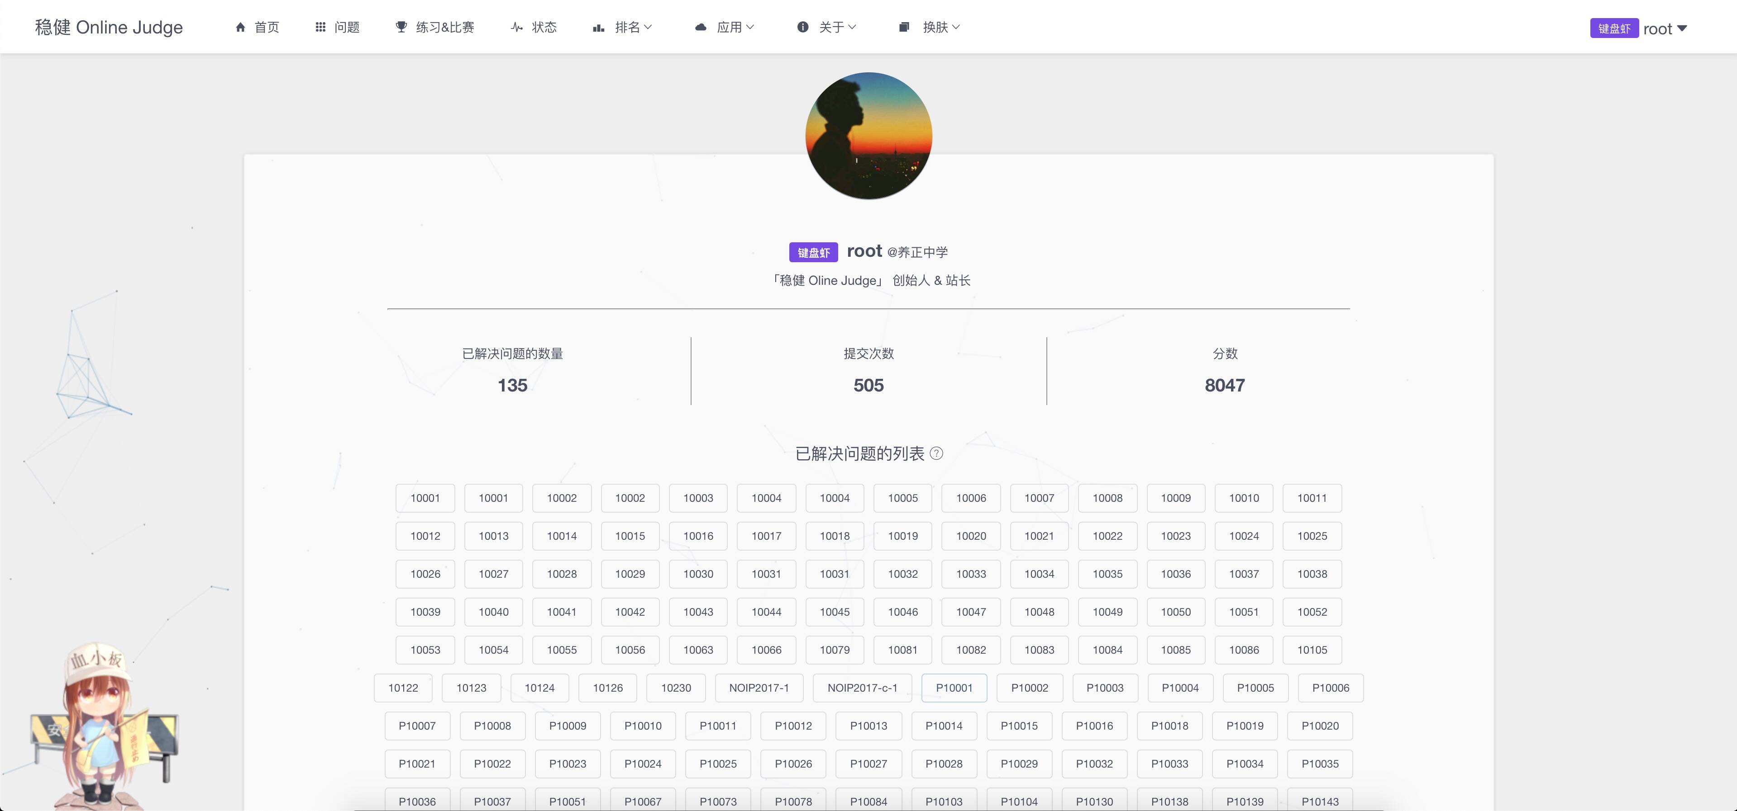Expand the 应用 dropdown chevron

click(x=750, y=27)
